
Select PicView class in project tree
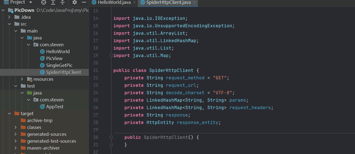tap(54, 58)
